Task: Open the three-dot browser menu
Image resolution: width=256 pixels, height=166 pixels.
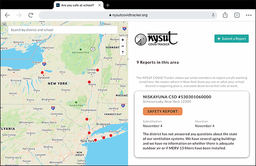Action: [249, 15]
